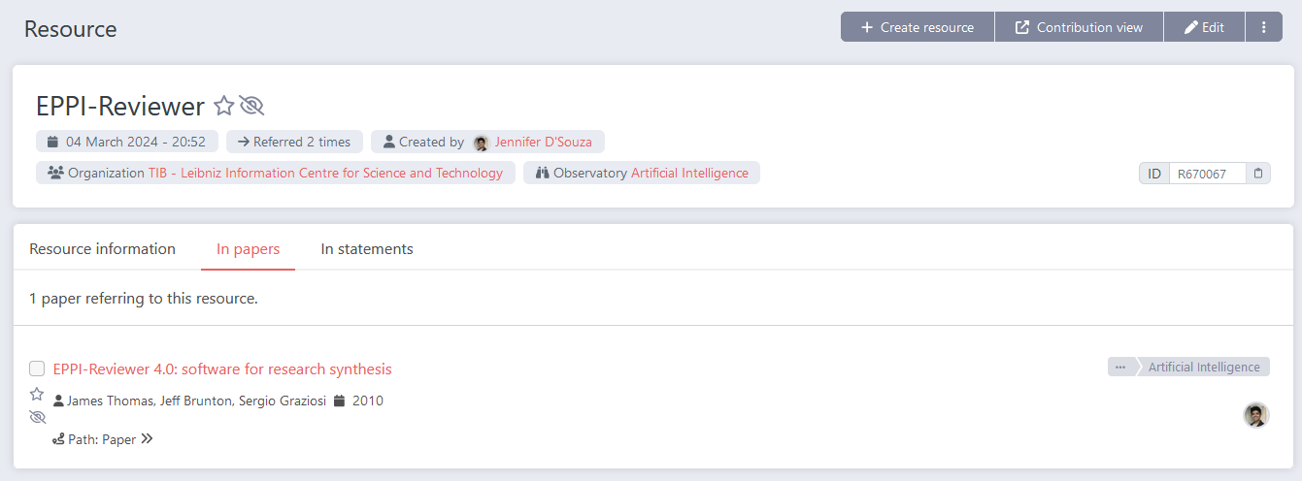Open the TIB Leibniz Information Centre organization link
This screenshot has height=481, width=1302.
tap(325, 173)
